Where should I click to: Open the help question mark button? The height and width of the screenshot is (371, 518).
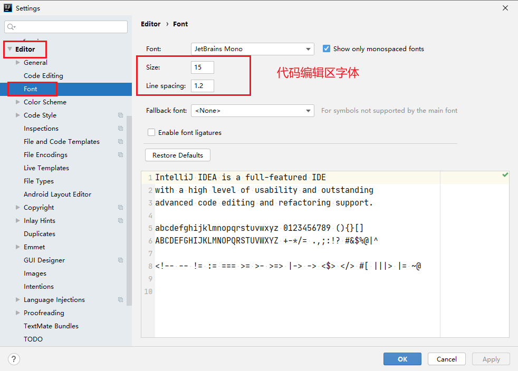14,359
